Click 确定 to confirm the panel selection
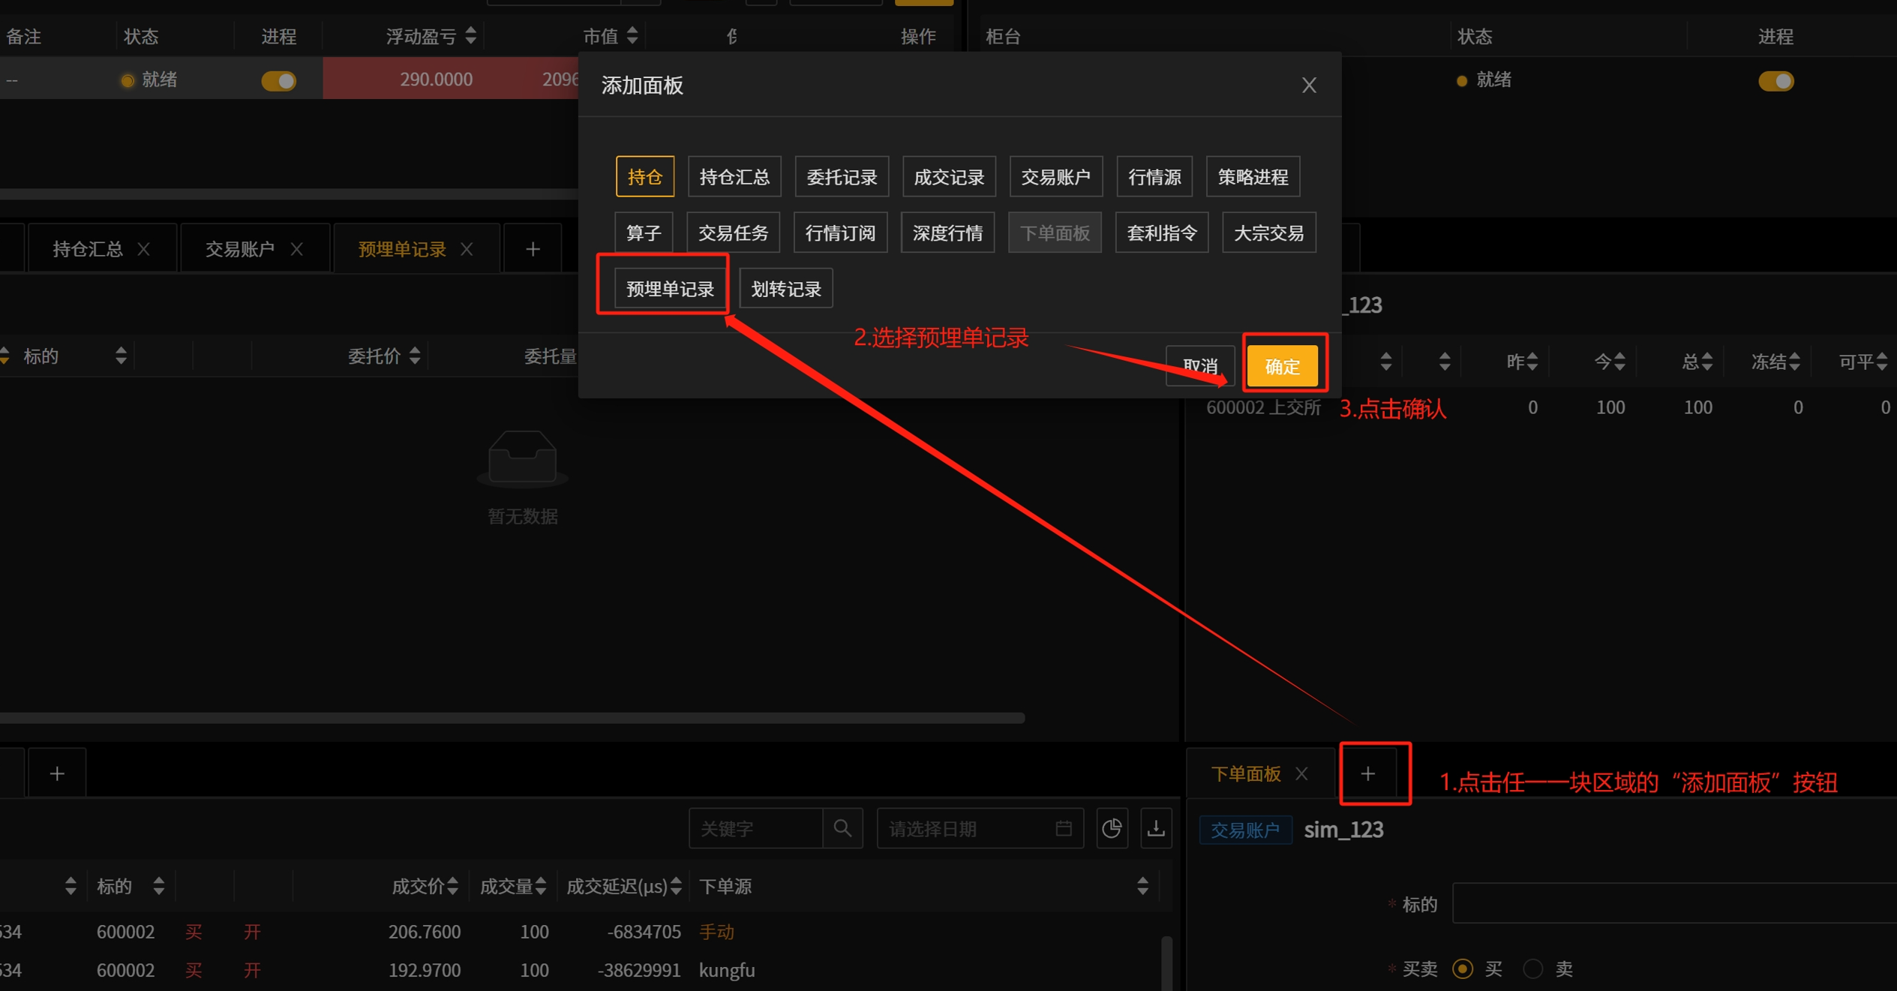 [x=1283, y=365]
